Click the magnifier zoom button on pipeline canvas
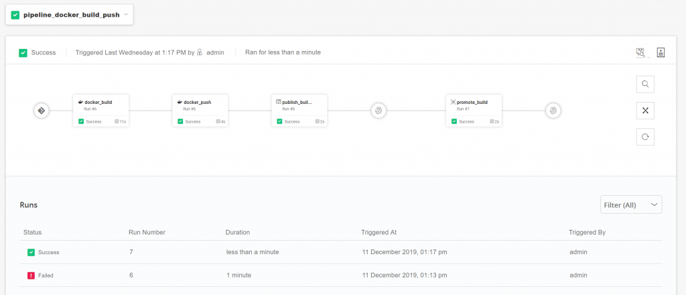This screenshot has width=686, height=295. click(x=644, y=84)
